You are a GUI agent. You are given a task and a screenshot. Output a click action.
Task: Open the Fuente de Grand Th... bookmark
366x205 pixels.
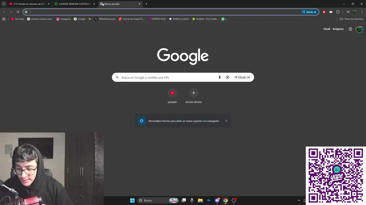[x=132, y=19]
